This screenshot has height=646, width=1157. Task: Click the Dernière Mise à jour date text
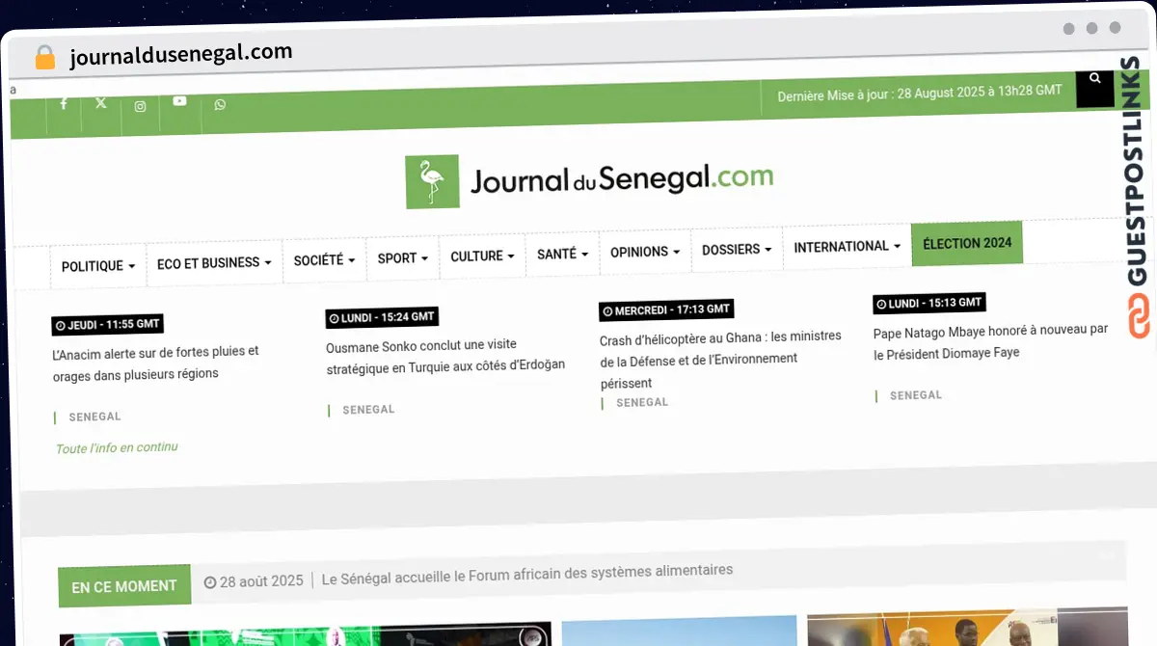[920, 94]
